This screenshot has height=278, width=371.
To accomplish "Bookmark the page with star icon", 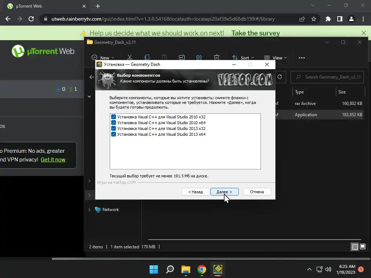I will tap(314, 19).
